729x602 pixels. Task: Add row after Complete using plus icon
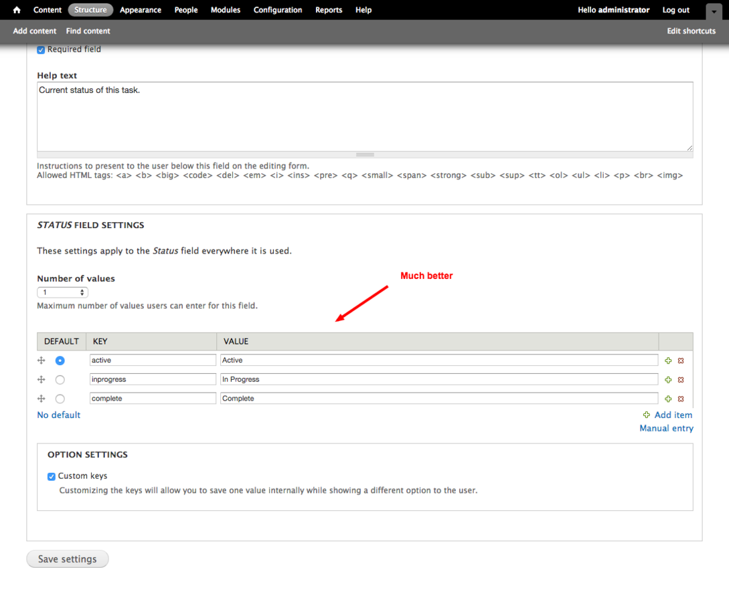[668, 399]
